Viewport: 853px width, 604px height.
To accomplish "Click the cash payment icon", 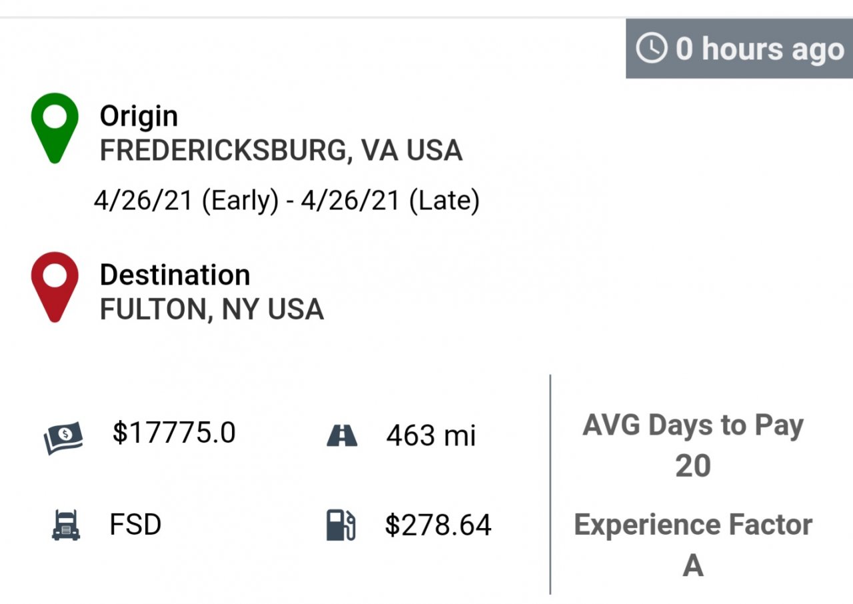I will (64, 437).
